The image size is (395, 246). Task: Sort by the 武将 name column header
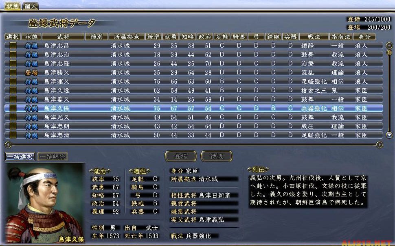pos(62,37)
